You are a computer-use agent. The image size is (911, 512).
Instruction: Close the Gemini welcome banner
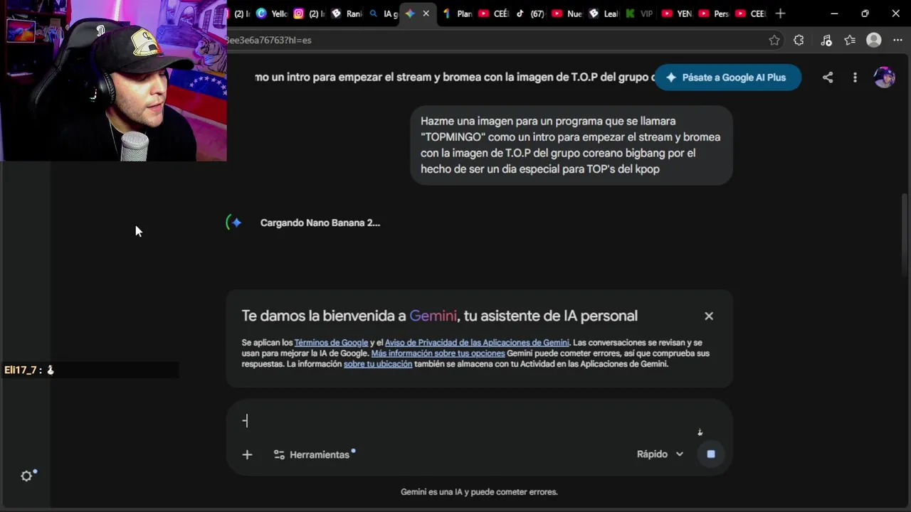709,316
